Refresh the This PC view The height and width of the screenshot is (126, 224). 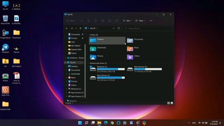119,28
